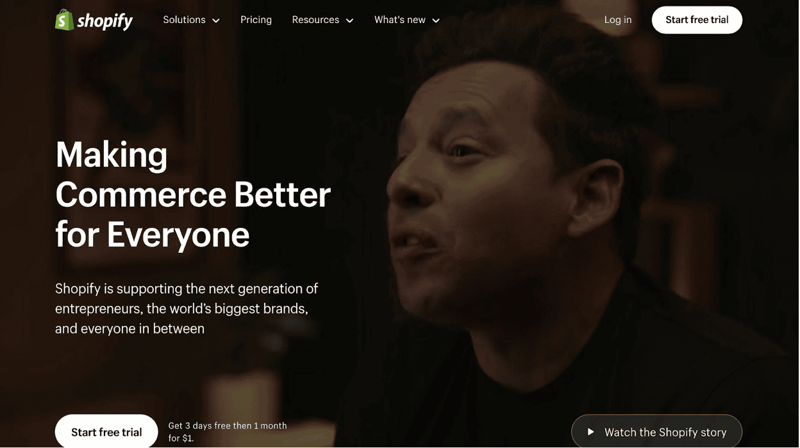This screenshot has height=448, width=800.
Task: Expand the What's new chevron arrow
Action: tap(436, 20)
